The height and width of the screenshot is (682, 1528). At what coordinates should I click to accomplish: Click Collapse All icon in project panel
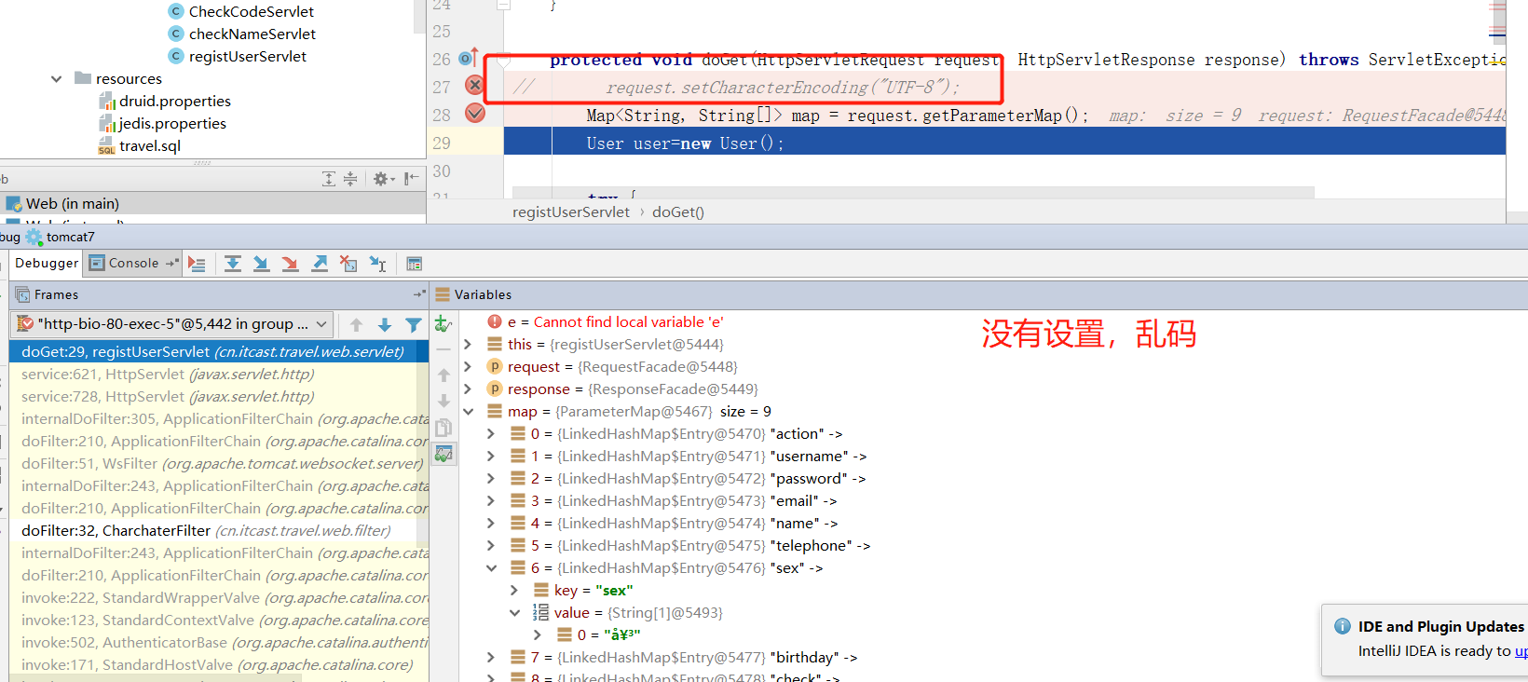(x=350, y=179)
